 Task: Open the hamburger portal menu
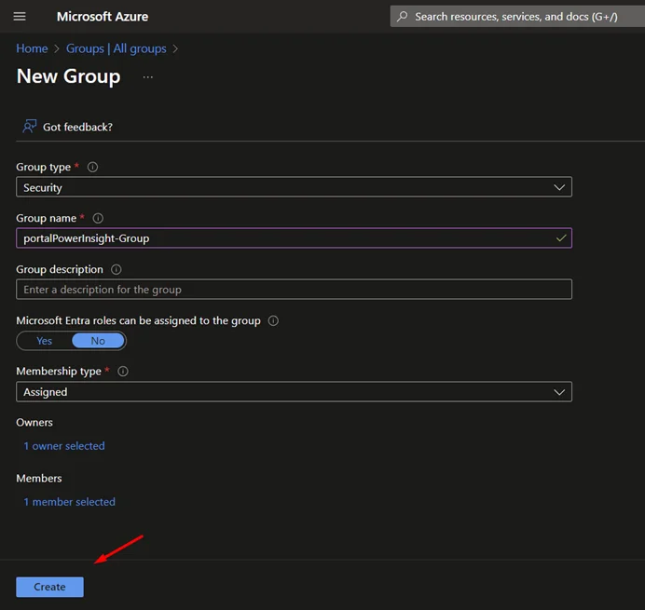pos(20,17)
